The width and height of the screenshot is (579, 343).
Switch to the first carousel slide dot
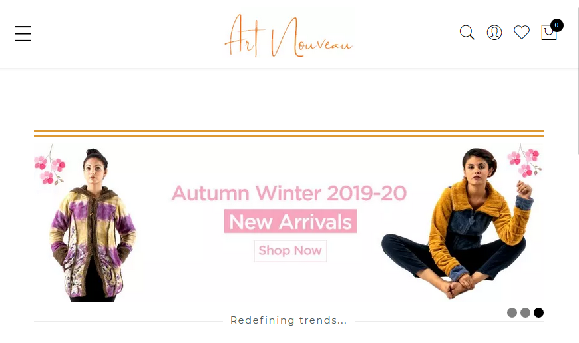click(512, 312)
